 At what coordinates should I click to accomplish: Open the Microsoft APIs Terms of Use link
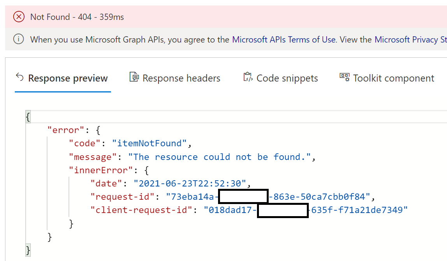click(x=284, y=39)
